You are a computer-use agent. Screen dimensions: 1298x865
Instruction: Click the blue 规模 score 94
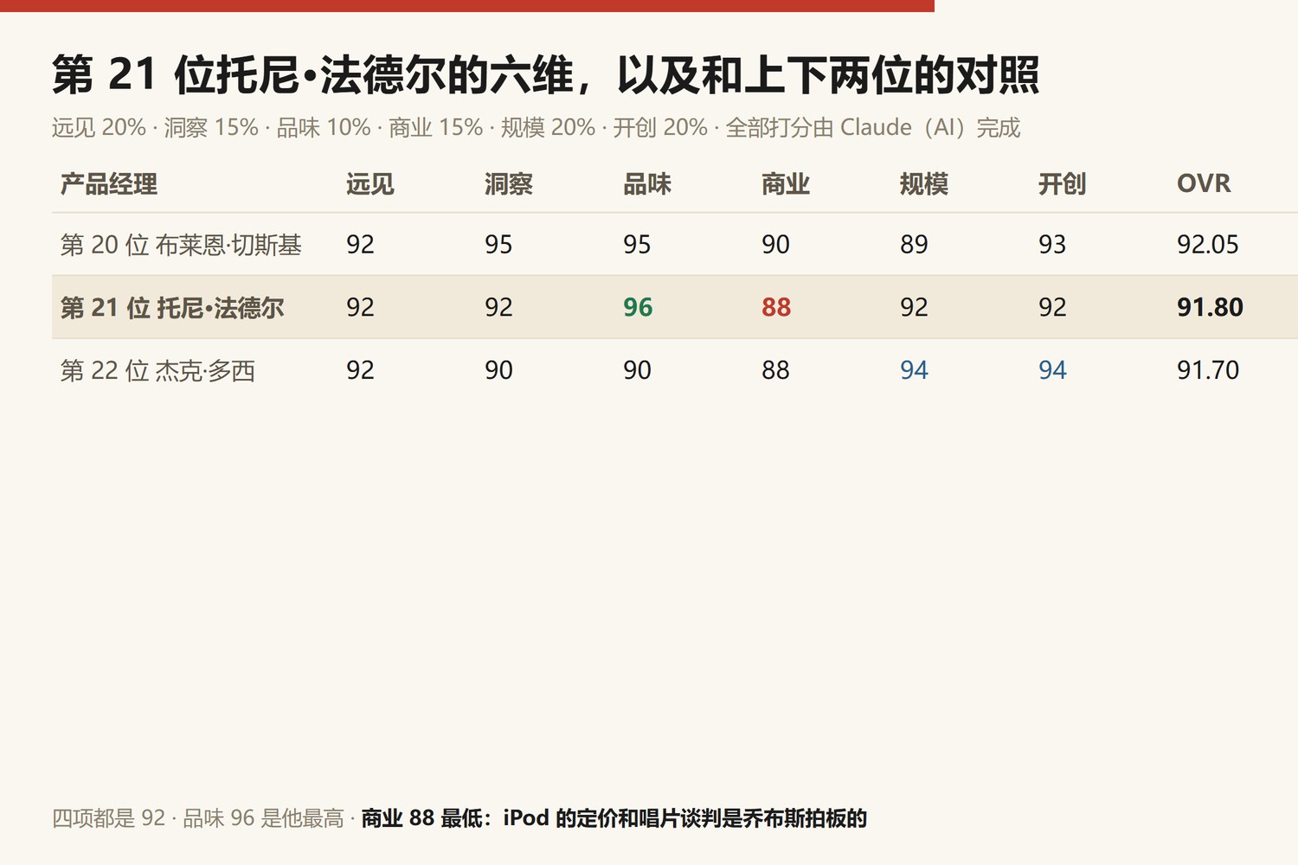click(x=914, y=370)
